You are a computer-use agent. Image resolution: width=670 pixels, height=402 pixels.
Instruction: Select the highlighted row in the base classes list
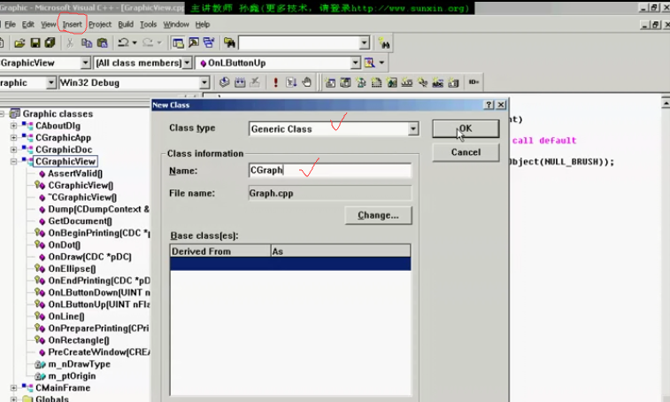[290, 264]
